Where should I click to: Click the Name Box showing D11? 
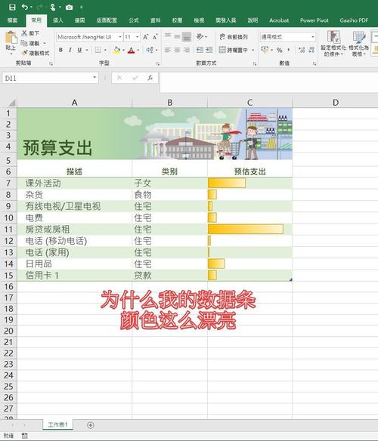click(x=50, y=78)
